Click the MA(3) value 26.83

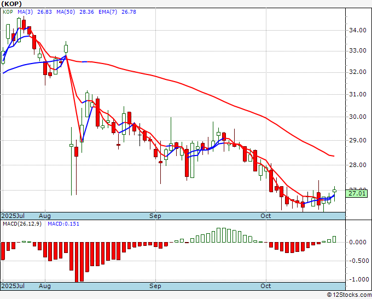[x=44, y=12]
